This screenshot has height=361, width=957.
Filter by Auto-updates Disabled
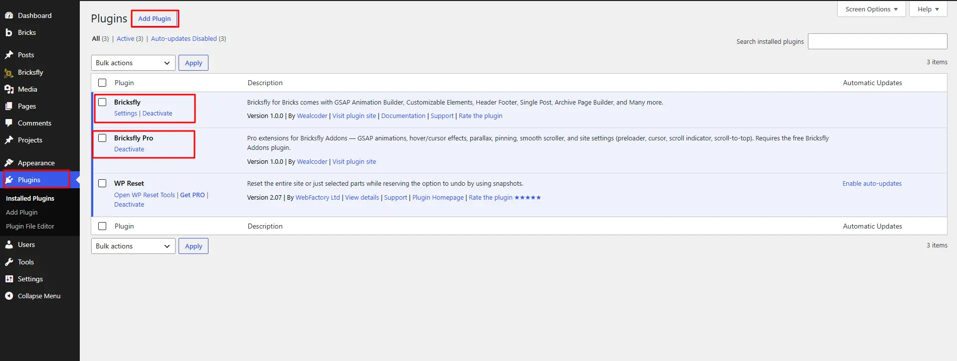point(184,38)
